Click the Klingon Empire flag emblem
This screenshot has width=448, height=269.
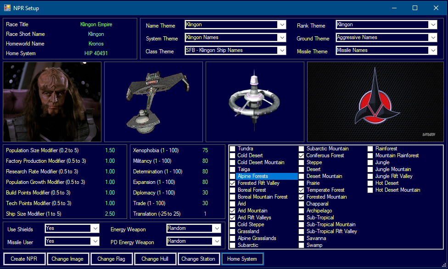coord(375,102)
